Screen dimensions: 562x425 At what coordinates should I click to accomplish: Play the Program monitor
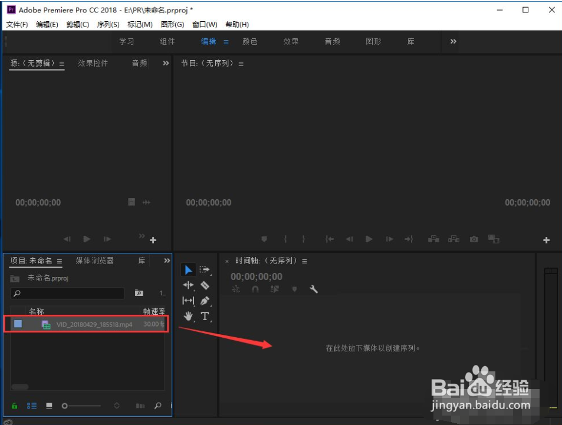click(x=369, y=239)
